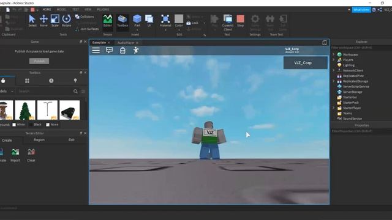392x220 pixels.
Task: Click the Stop test button
Action: tap(240, 21)
